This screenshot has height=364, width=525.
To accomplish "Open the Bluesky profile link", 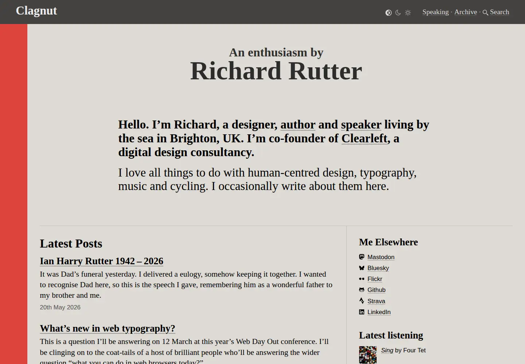I will coord(378,268).
